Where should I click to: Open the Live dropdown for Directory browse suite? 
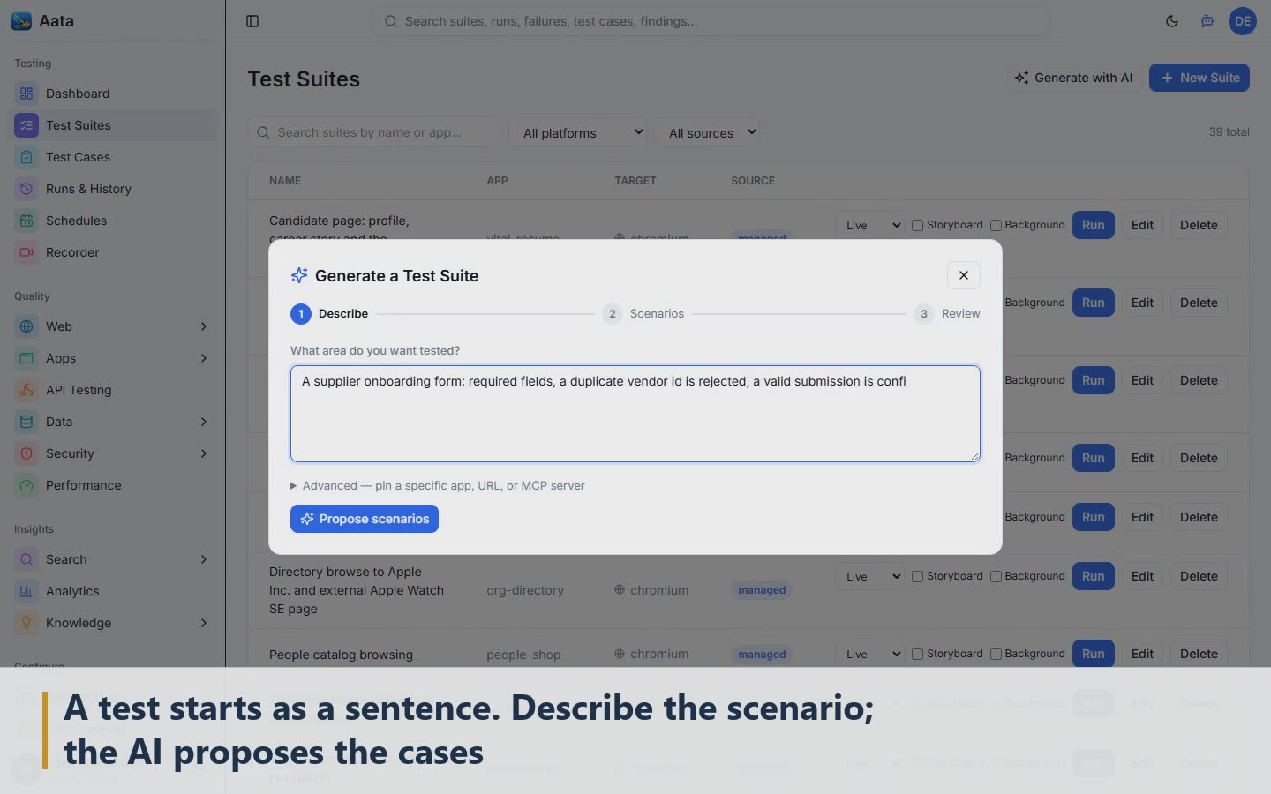[871, 576]
